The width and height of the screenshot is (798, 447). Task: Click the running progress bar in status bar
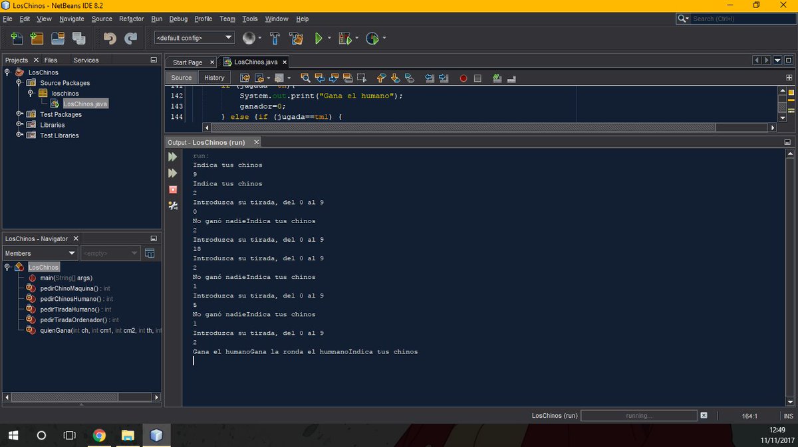point(638,416)
